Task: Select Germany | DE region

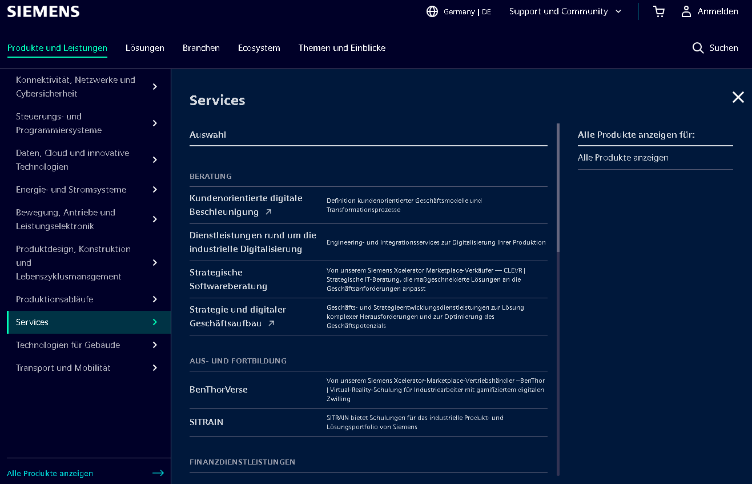Action: pos(467,11)
